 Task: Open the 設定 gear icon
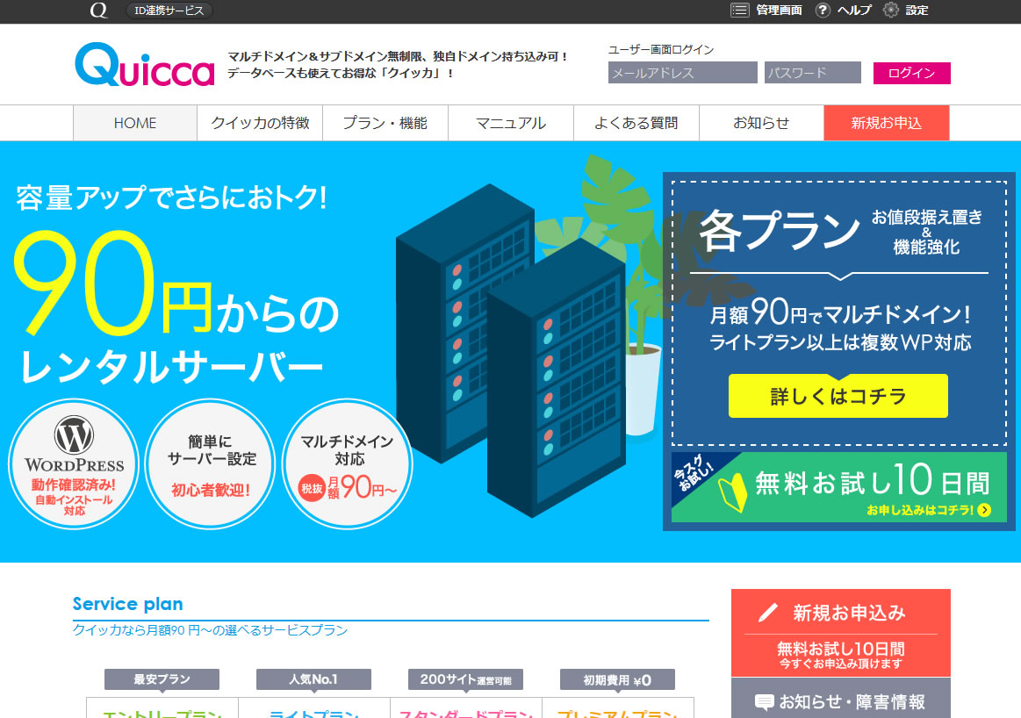[890, 11]
